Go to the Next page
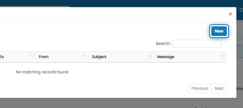The height and width of the screenshot is (108, 243). 219,88
